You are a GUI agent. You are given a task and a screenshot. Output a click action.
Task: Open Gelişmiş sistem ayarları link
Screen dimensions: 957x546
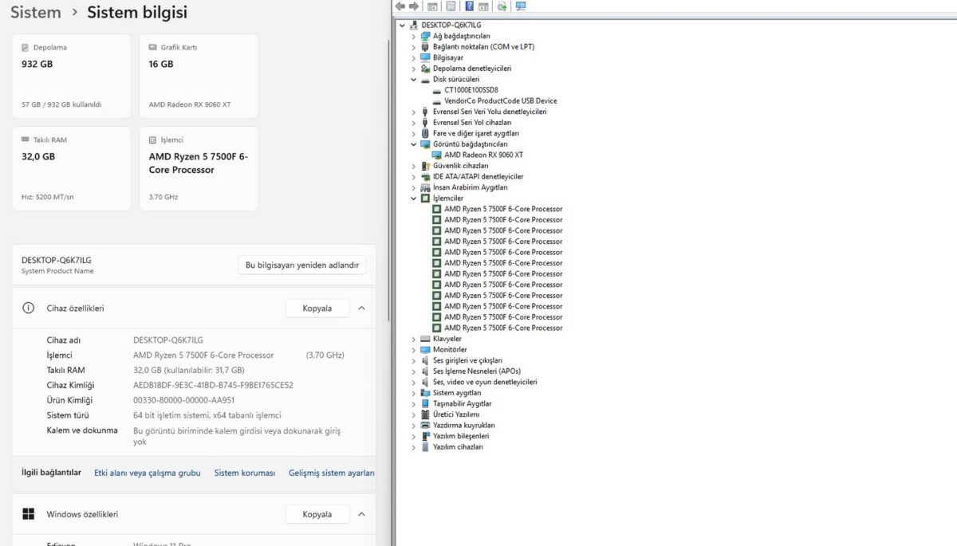coord(332,473)
